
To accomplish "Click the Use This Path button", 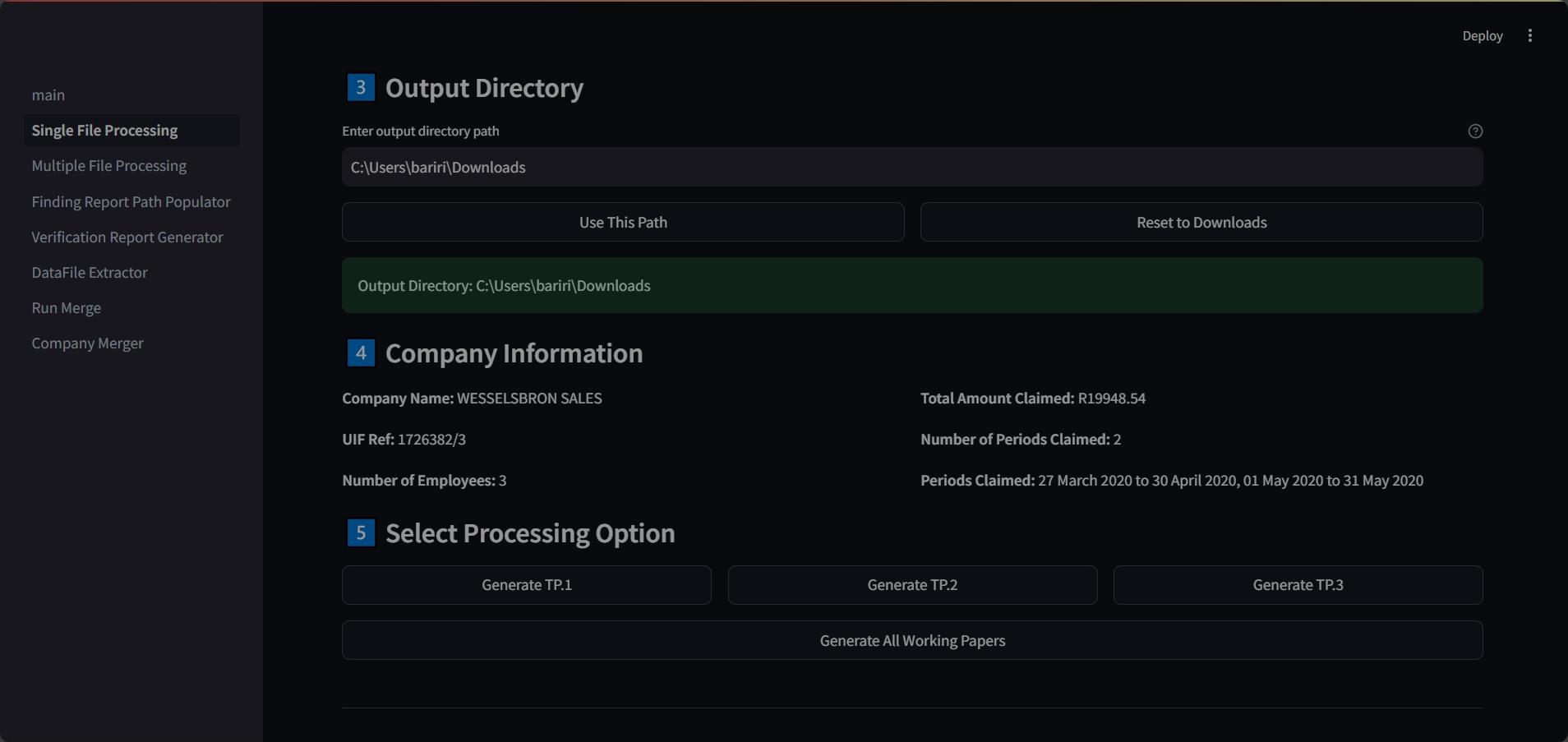I will click(x=623, y=223).
